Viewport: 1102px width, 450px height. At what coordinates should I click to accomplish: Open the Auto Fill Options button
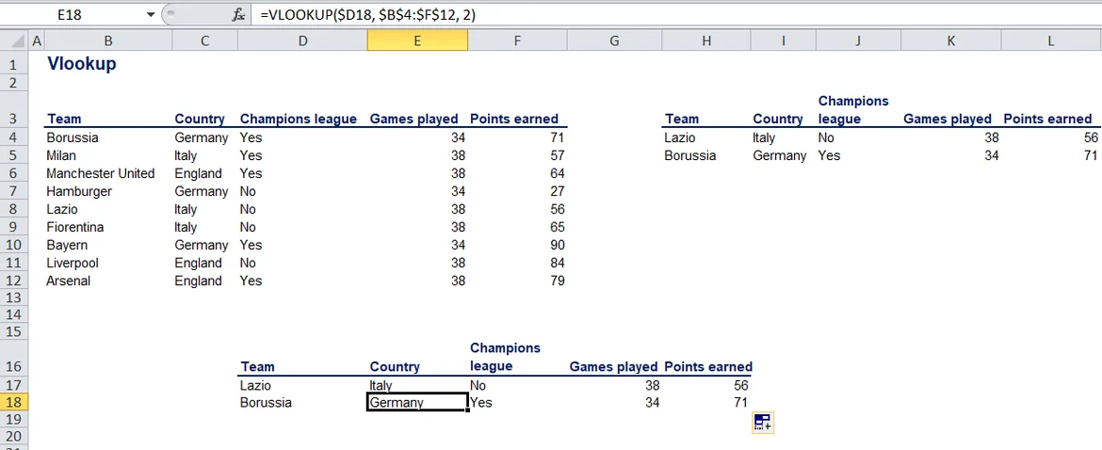[762, 423]
